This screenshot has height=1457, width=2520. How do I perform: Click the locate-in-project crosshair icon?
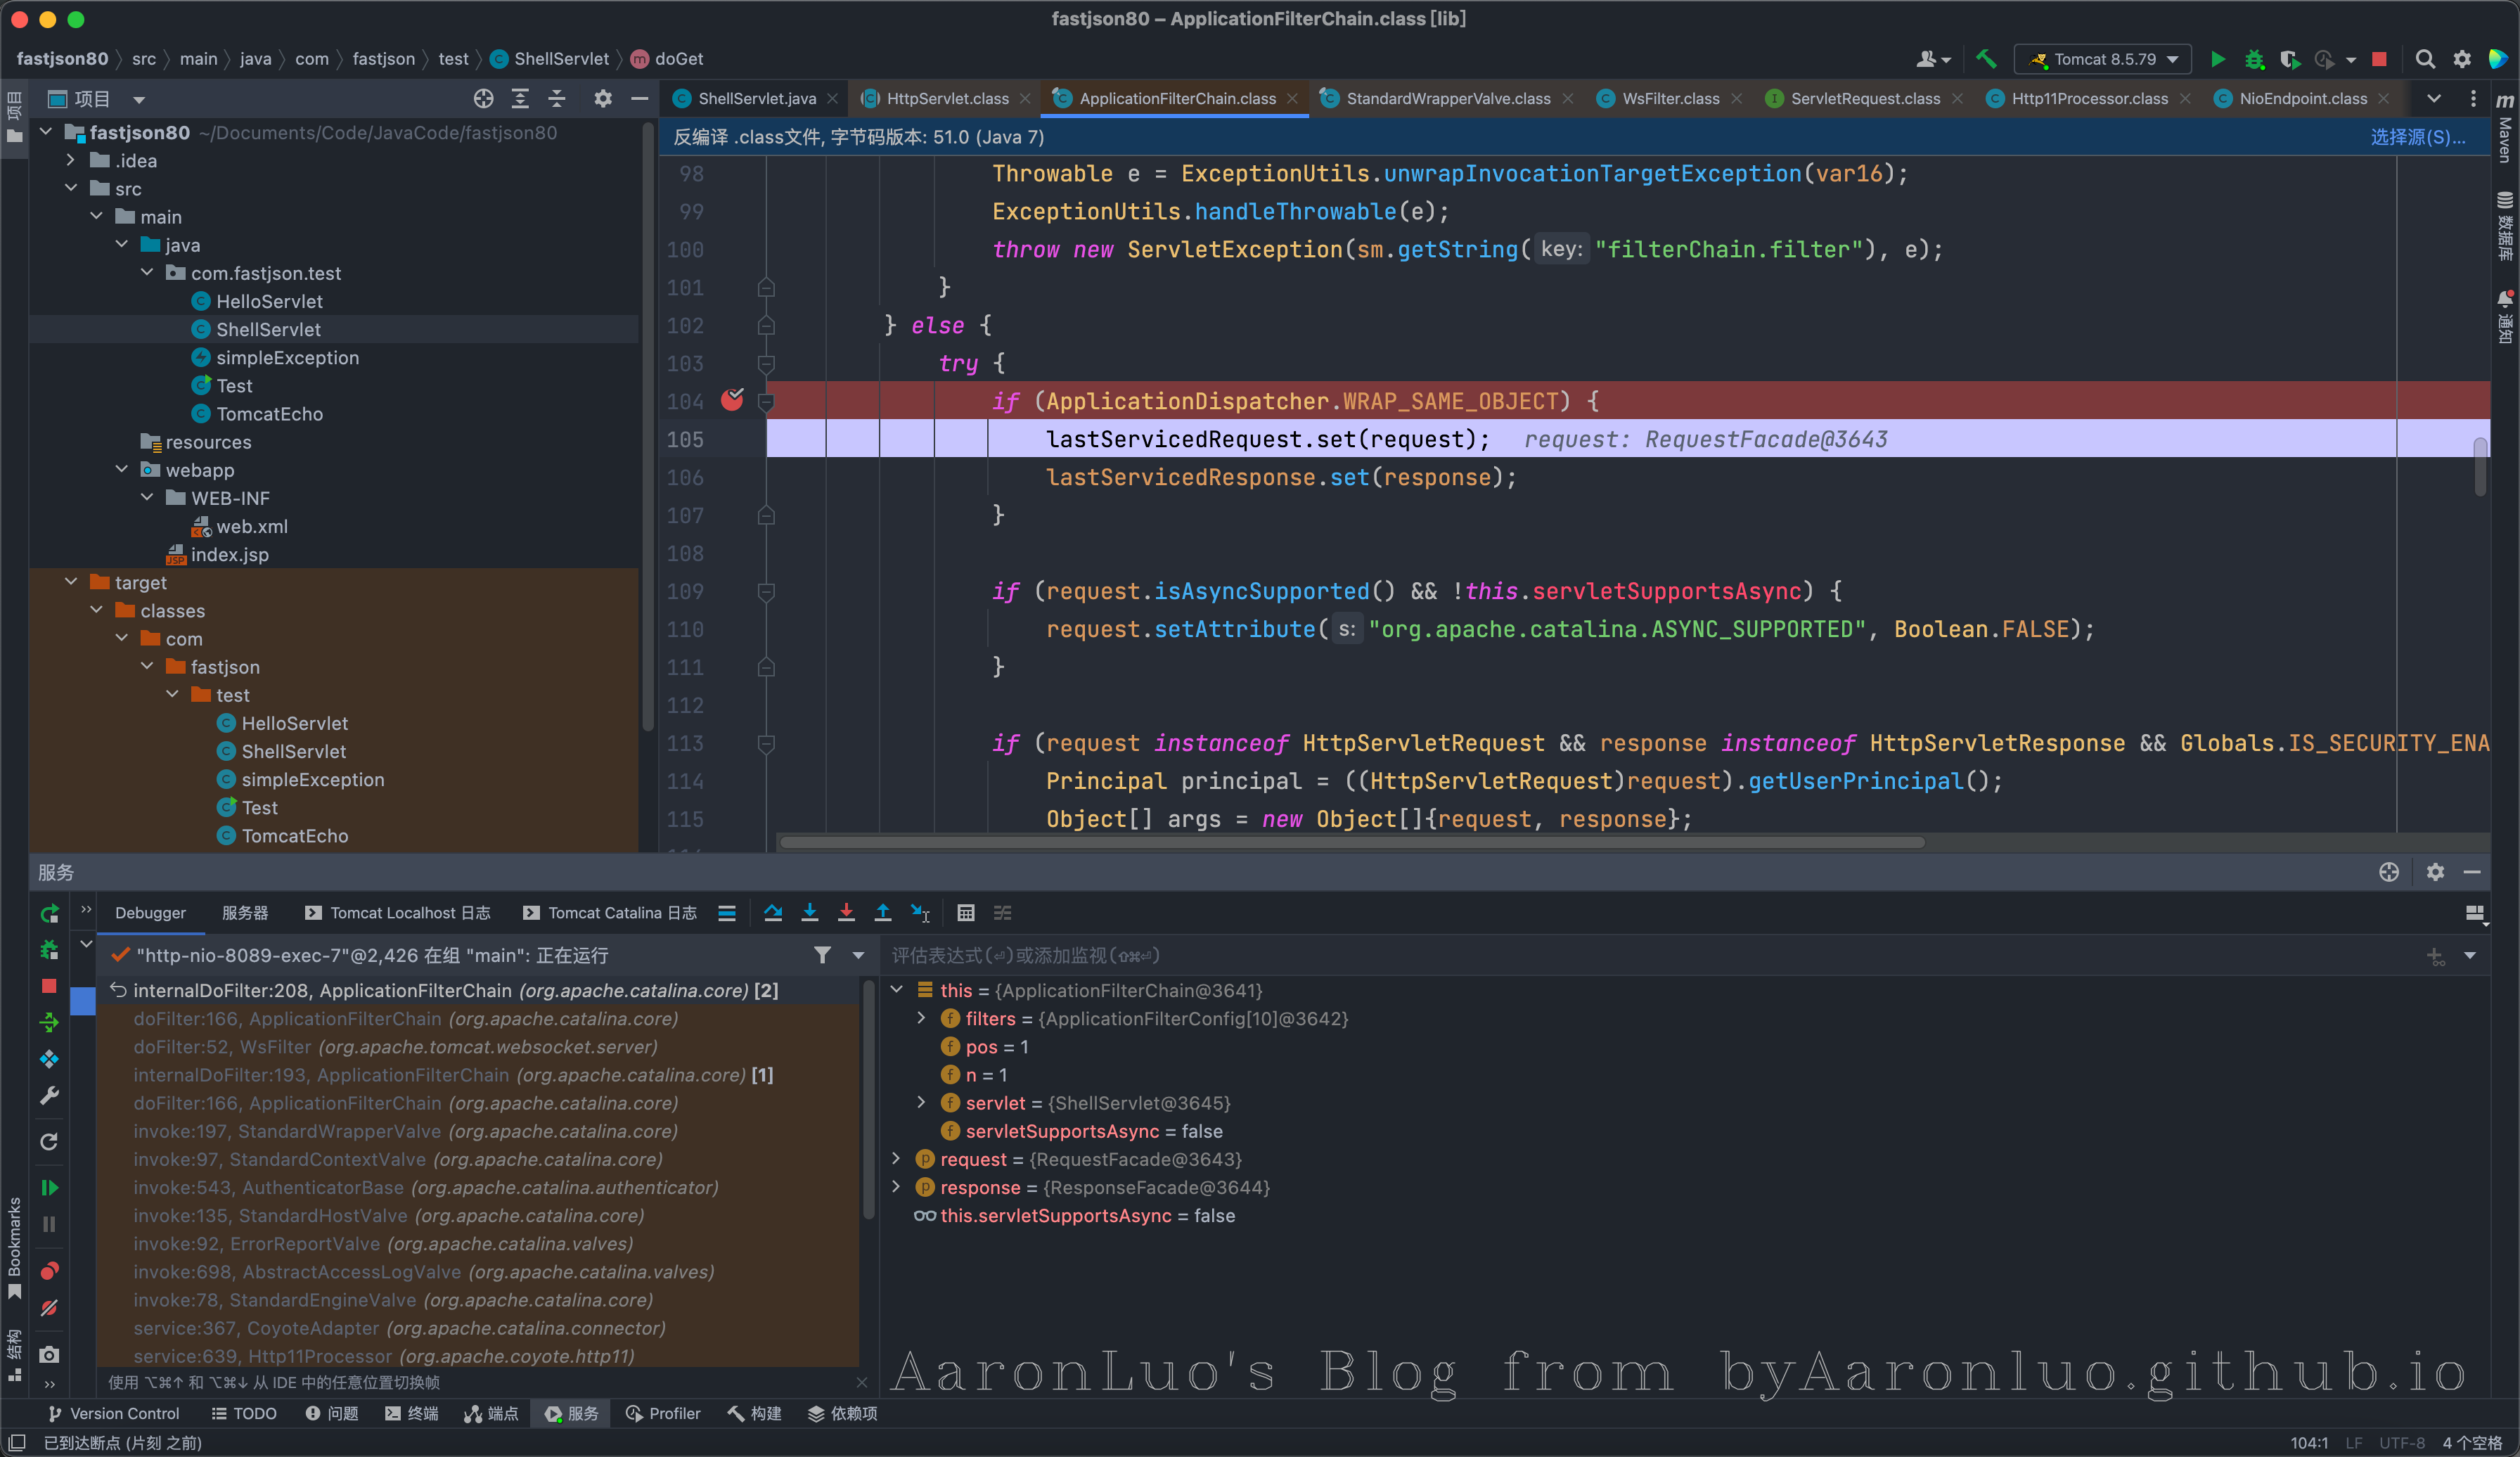click(483, 98)
